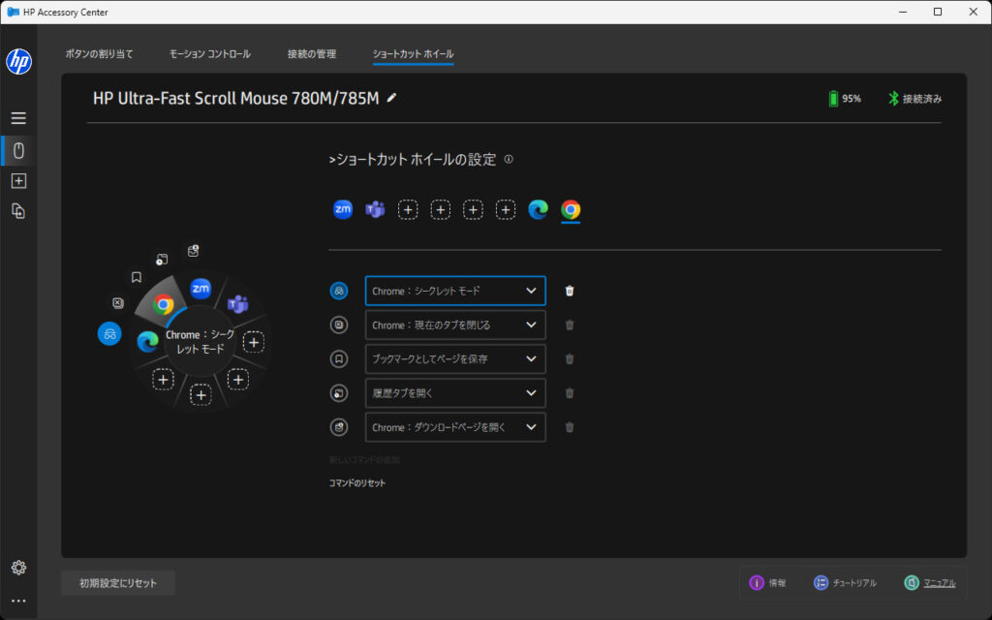Screen dimensions: 992x620
Task: Open the 情報 button at the bottom
Action: (767, 582)
